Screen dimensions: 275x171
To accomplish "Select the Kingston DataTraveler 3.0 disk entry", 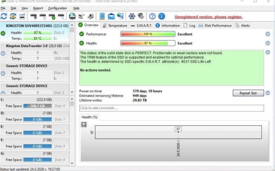I will (35, 52).
